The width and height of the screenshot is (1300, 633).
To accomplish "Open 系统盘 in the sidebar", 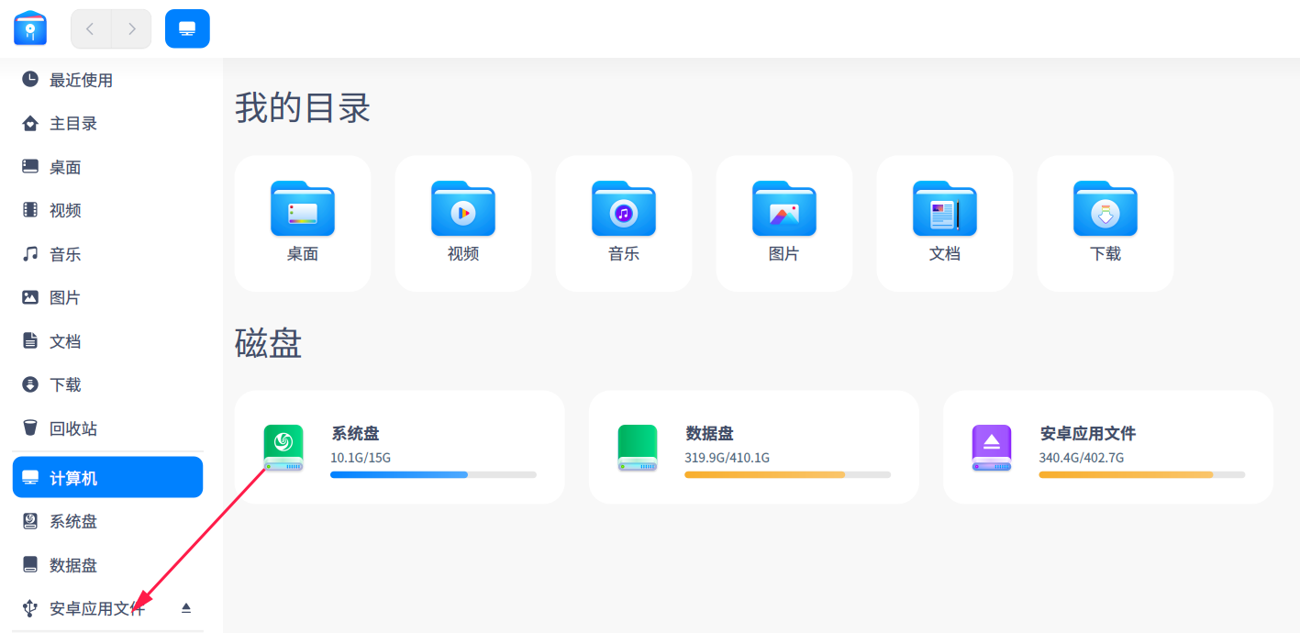I will coord(108,521).
